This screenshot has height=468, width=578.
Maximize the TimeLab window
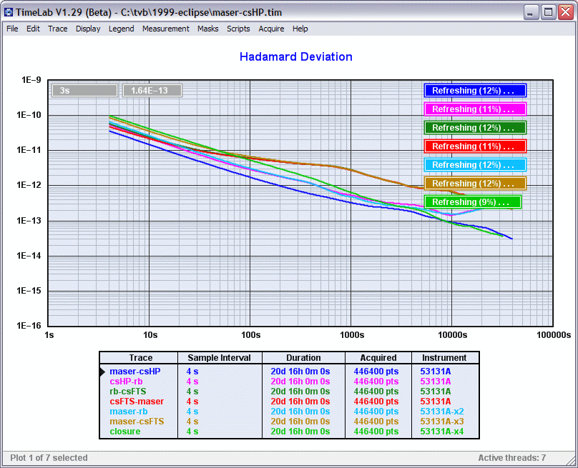548,13
